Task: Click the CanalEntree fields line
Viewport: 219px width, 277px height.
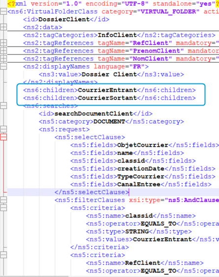Action: point(141,184)
